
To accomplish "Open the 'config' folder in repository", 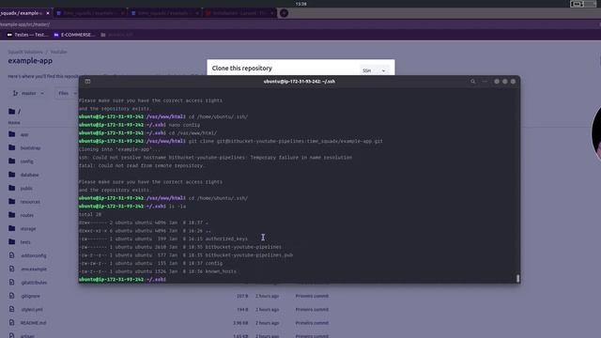I will (26, 161).
